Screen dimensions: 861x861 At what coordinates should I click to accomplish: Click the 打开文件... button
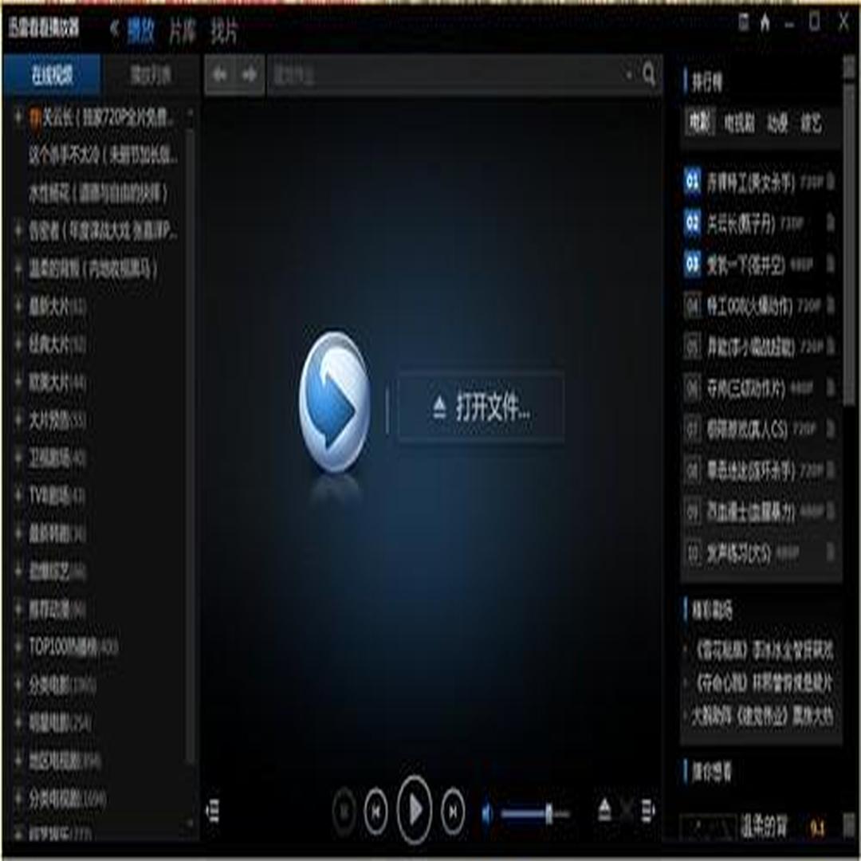(x=481, y=407)
